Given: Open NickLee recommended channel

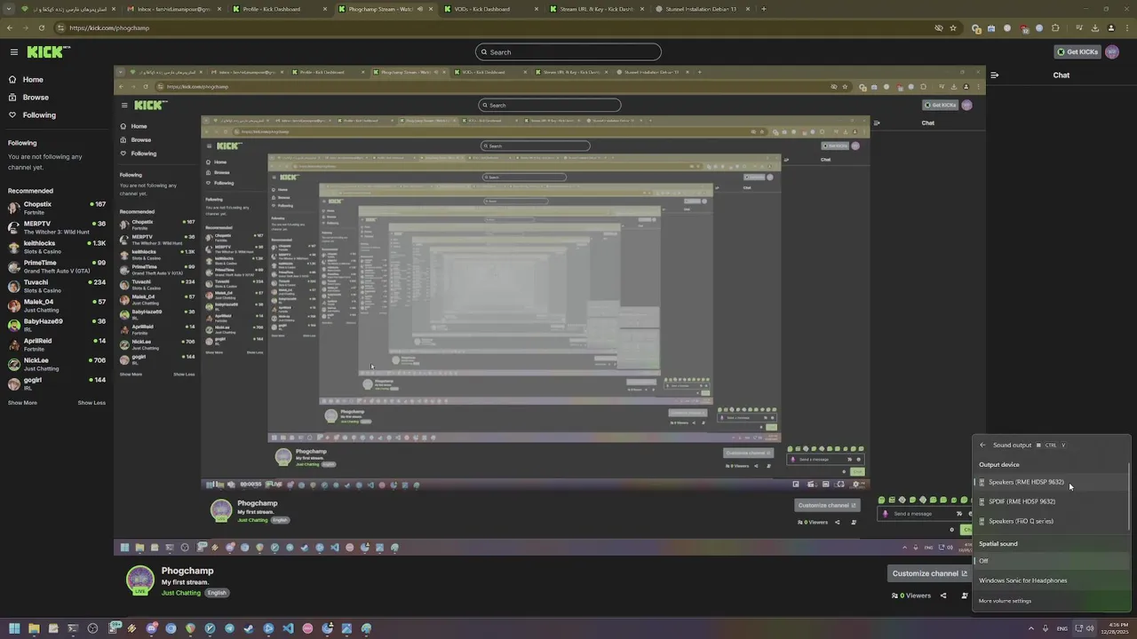Looking at the screenshot, I should (57, 364).
